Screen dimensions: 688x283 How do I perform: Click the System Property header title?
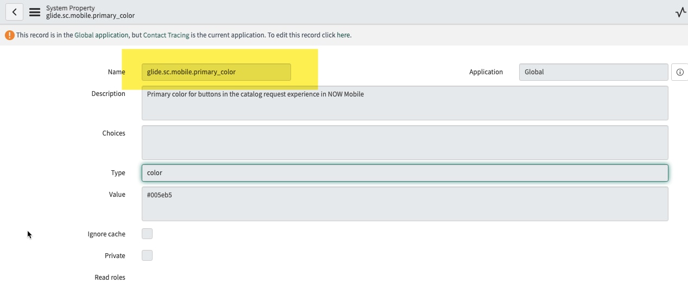coord(70,8)
